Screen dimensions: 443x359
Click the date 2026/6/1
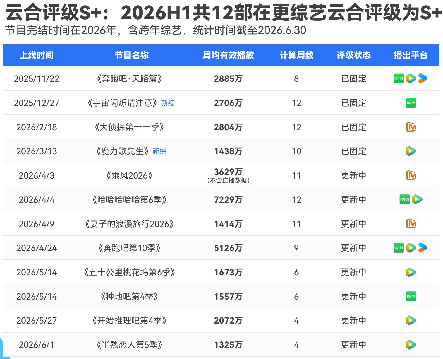(x=37, y=345)
